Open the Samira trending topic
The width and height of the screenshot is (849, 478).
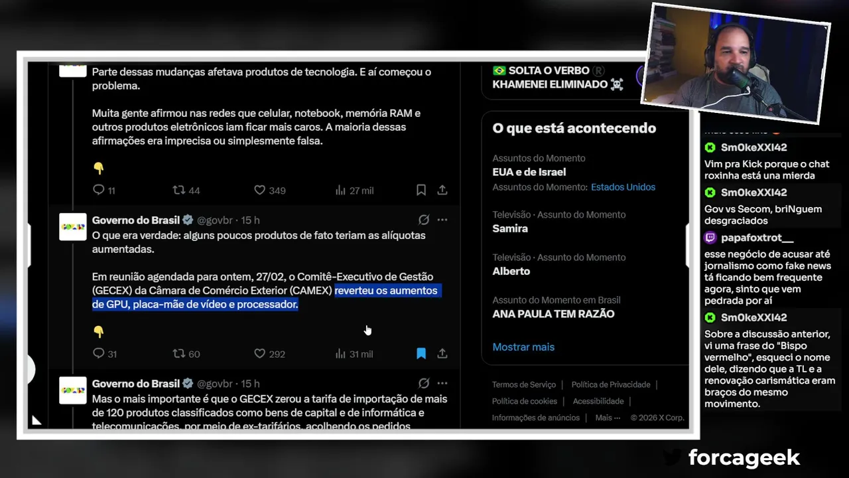tap(510, 228)
